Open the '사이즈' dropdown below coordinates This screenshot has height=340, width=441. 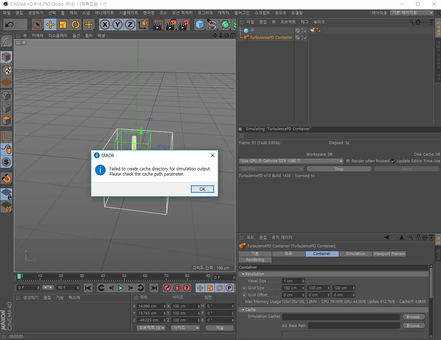click(185, 328)
